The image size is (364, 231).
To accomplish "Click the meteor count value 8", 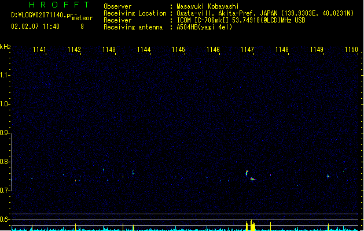I will point(82,27).
